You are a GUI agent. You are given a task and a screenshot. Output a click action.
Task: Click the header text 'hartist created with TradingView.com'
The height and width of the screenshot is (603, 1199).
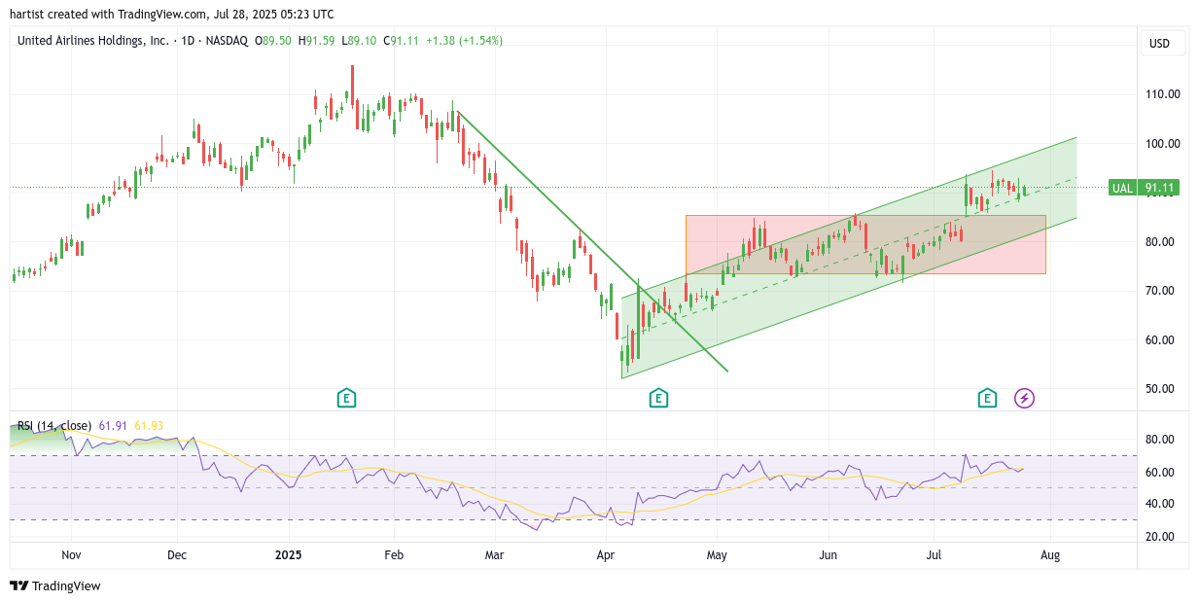click(x=109, y=15)
